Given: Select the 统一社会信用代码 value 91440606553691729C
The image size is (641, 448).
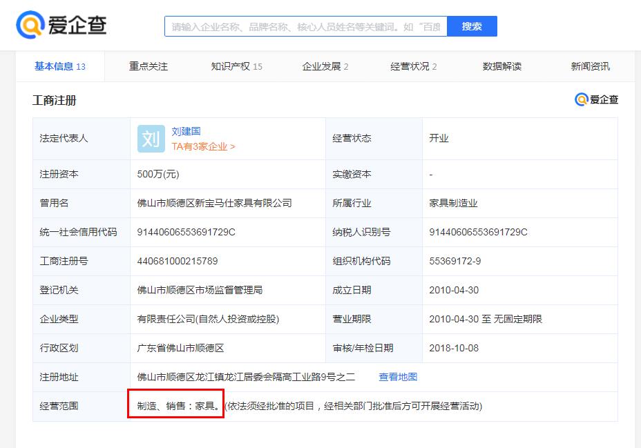Looking at the screenshot, I should click(x=186, y=232).
